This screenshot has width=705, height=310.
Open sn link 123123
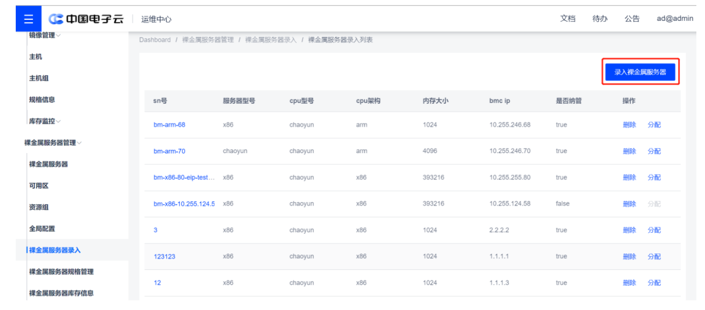164,257
